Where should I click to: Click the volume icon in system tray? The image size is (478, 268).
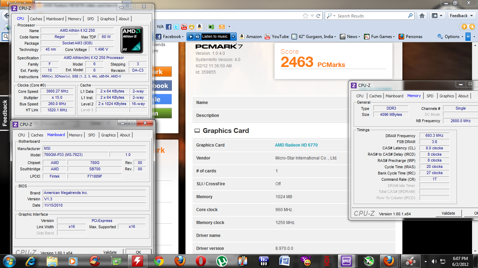point(434,261)
